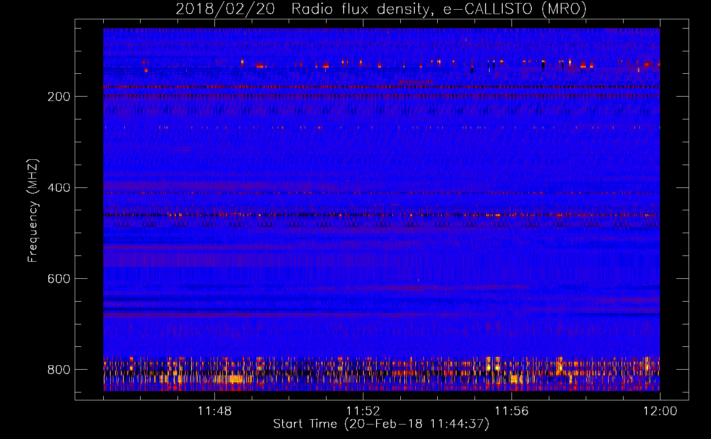The width and height of the screenshot is (711, 439).
Task: Click the 'Frequency (MHZ)' y-axis label
Action: 33,210
